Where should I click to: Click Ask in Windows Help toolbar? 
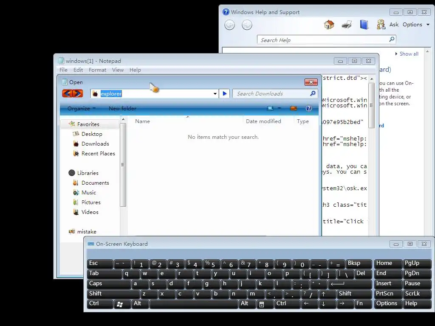[x=394, y=25]
